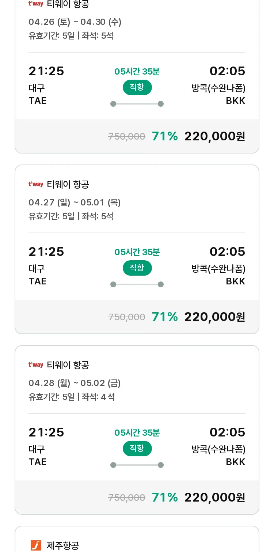Tap the route line on 04.27 flight
Image resolution: width=274 pixels, height=552 pixels.
click(x=137, y=284)
